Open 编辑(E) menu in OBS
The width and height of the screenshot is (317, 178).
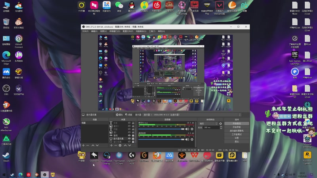pos(94,31)
